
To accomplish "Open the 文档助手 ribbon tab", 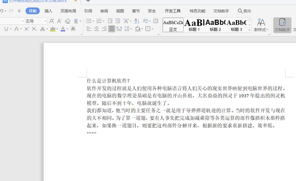I will click(221, 11).
